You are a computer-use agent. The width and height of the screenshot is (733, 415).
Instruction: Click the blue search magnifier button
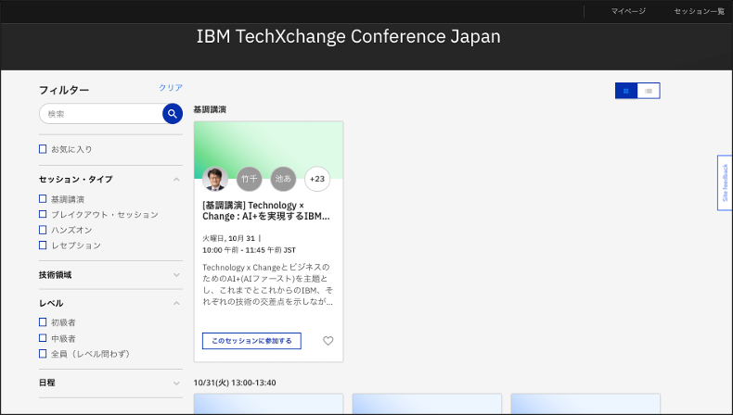[173, 113]
